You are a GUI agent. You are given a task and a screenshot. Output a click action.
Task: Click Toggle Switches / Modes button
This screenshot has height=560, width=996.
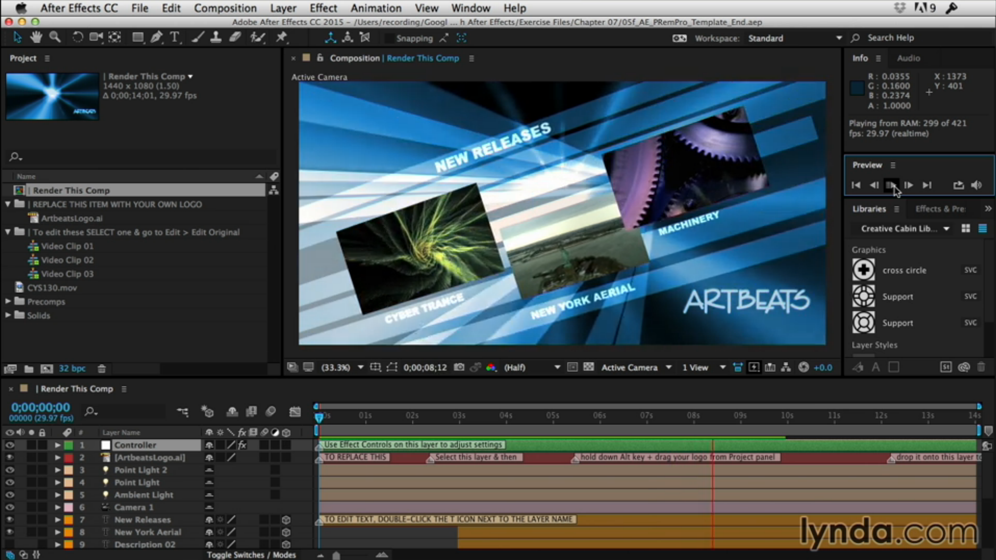click(251, 555)
